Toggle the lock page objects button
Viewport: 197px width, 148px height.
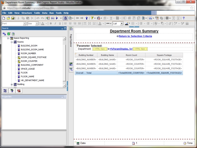pyautogui.click(x=65, y=18)
